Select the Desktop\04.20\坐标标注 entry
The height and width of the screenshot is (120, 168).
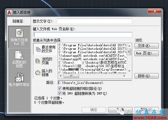click(x=93, y=66)
